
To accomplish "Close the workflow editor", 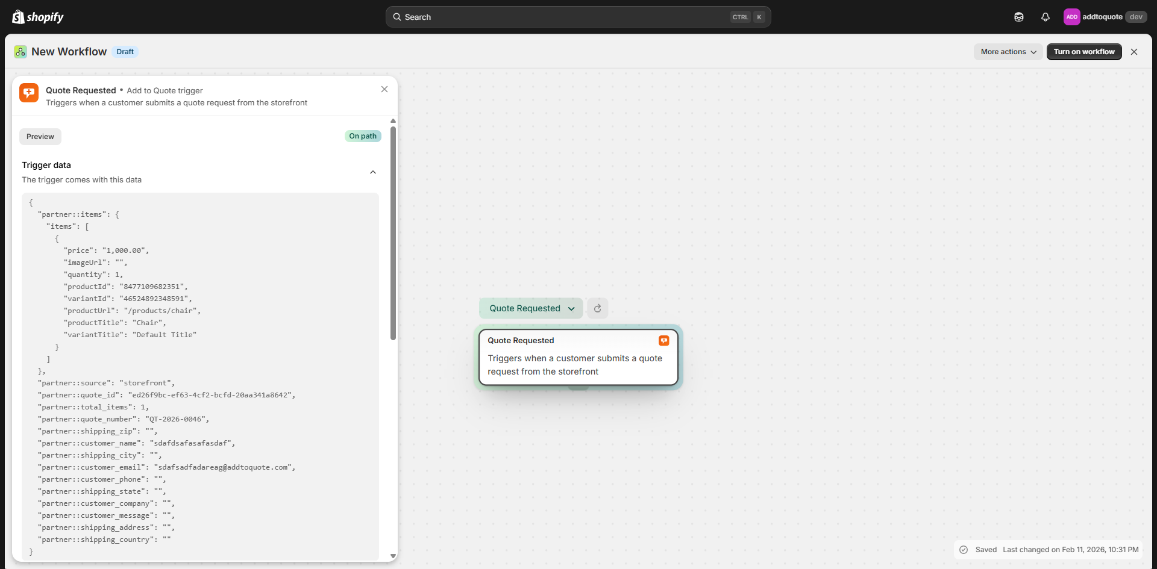I will [1134, 52].
